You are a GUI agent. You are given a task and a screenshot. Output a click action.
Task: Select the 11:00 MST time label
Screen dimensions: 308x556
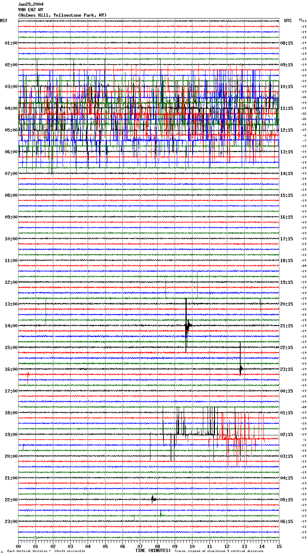(11, 261)
